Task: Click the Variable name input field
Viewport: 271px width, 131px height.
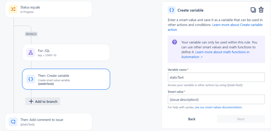Action: (x=216, y=77)
